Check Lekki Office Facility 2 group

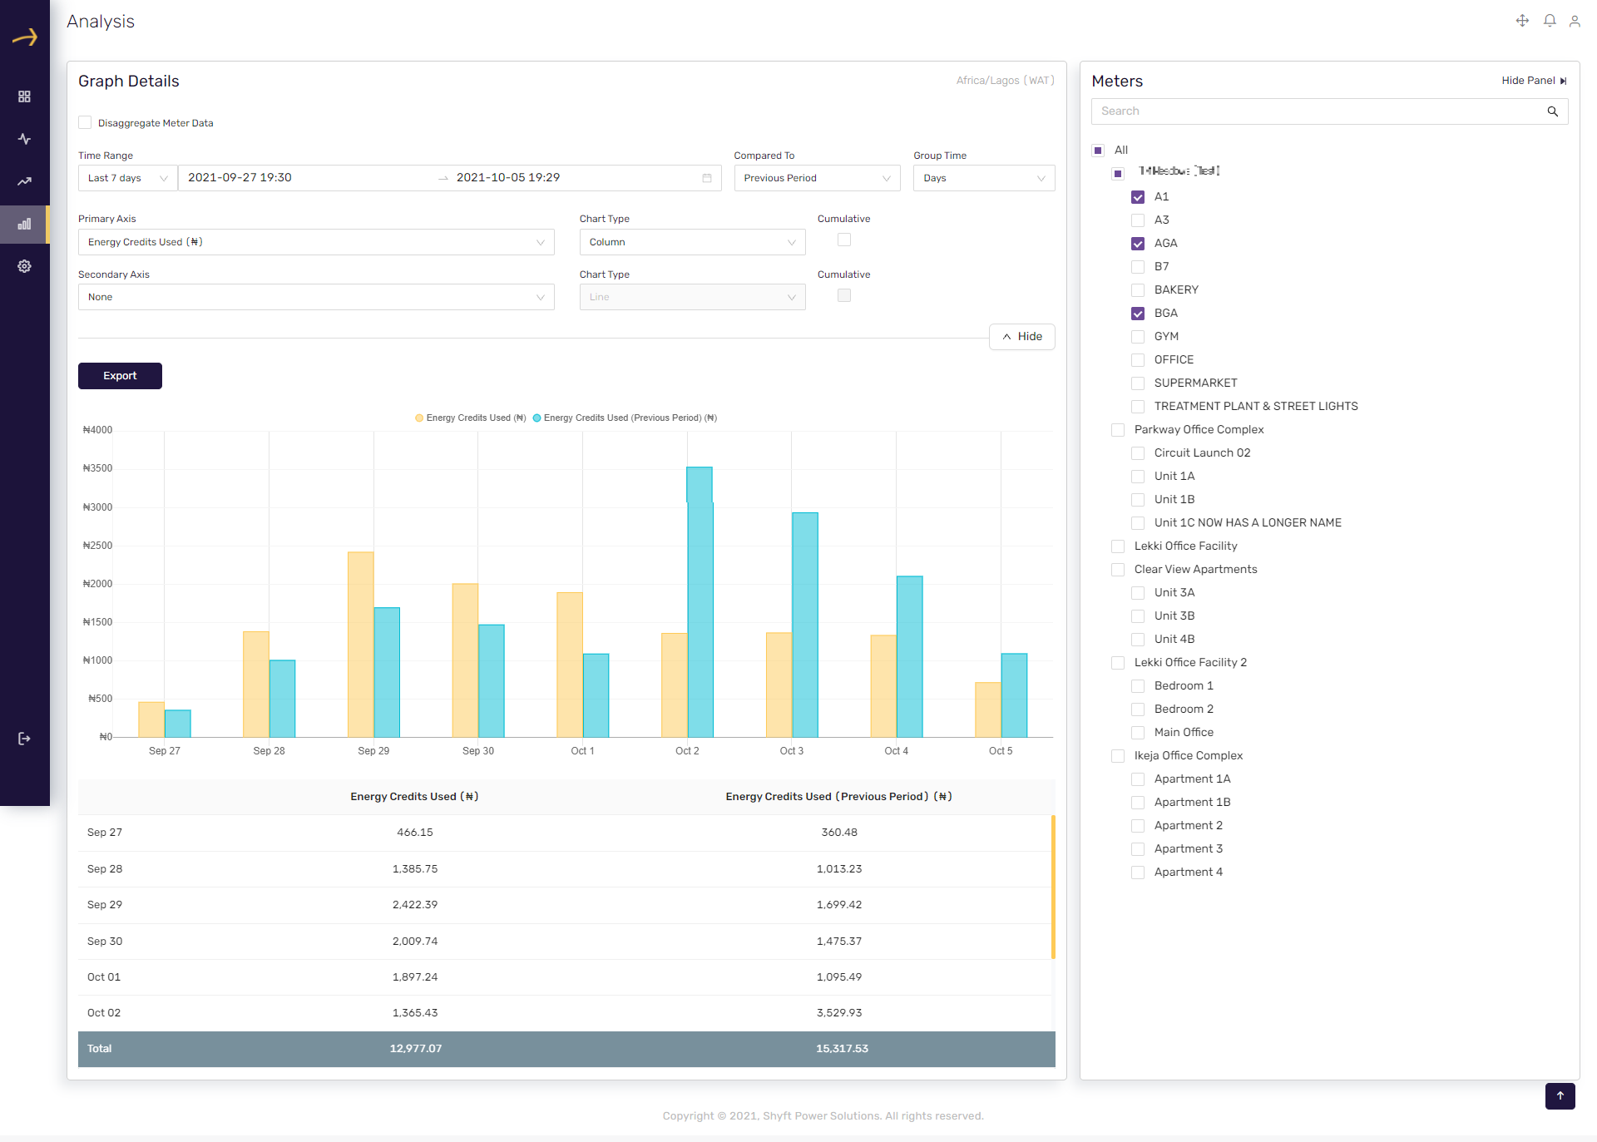click(1118, 663)
